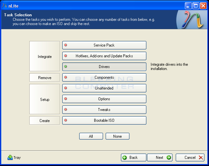Click 'Integrate drivers into the installation.' description
The width and height of the screenshot is (209, 166).
(x=169, y=66)
